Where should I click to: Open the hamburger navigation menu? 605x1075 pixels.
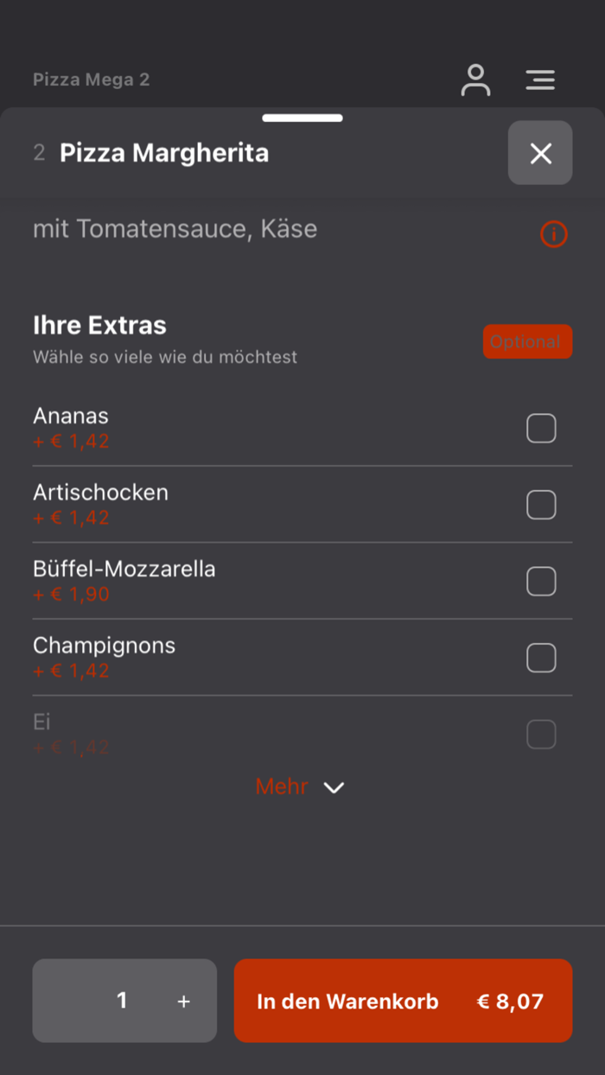[540, 80]
